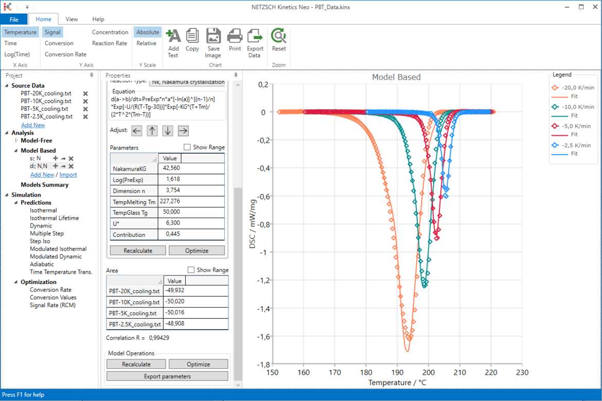This screenshot has width=602, height=401.
Task: Enable Show Range for Parameters
Action: click(x=187, y=147)
